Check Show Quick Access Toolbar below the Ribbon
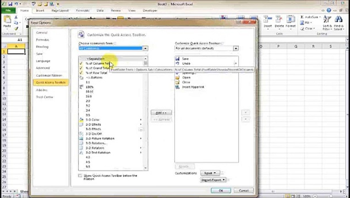Image resolution: width=350 pixels, height=198 pixels. coord(80,175)
